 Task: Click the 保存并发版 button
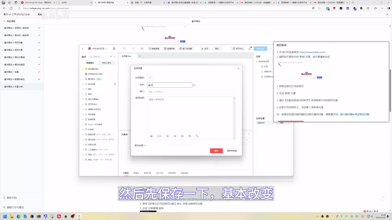(x=232, y=151)
